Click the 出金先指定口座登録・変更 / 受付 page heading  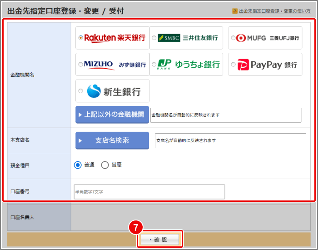65,11
